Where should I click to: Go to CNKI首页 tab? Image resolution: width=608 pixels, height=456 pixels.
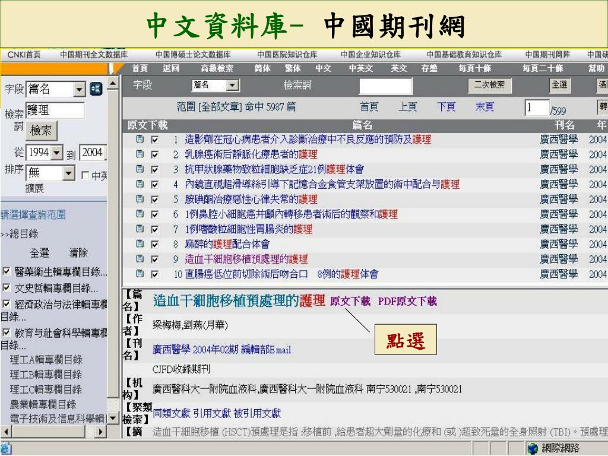click(x=24, y=55)
